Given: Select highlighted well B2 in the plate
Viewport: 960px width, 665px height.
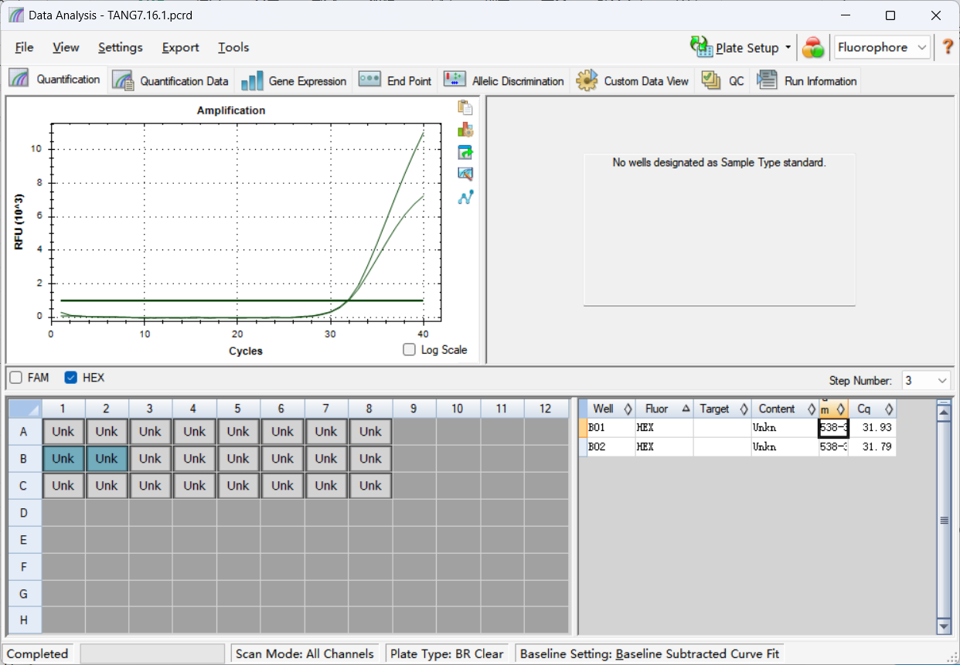Looking at the screenshot, I should coord(107,459).
